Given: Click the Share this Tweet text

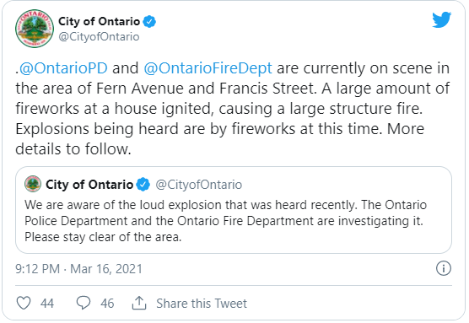Looking at the screenshot, I should point(202,304).
